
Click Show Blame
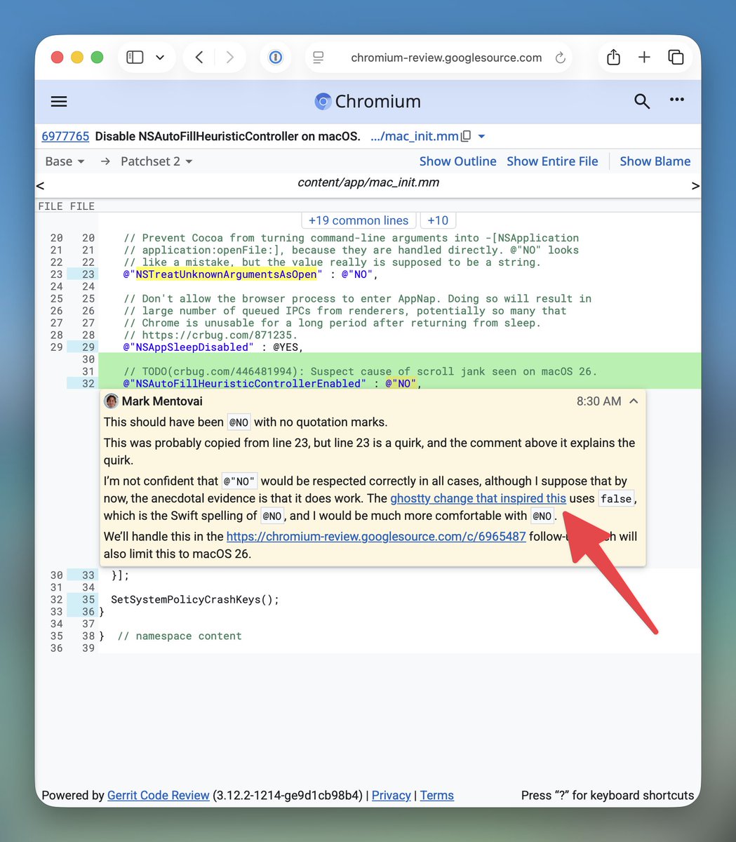point(655,161)
